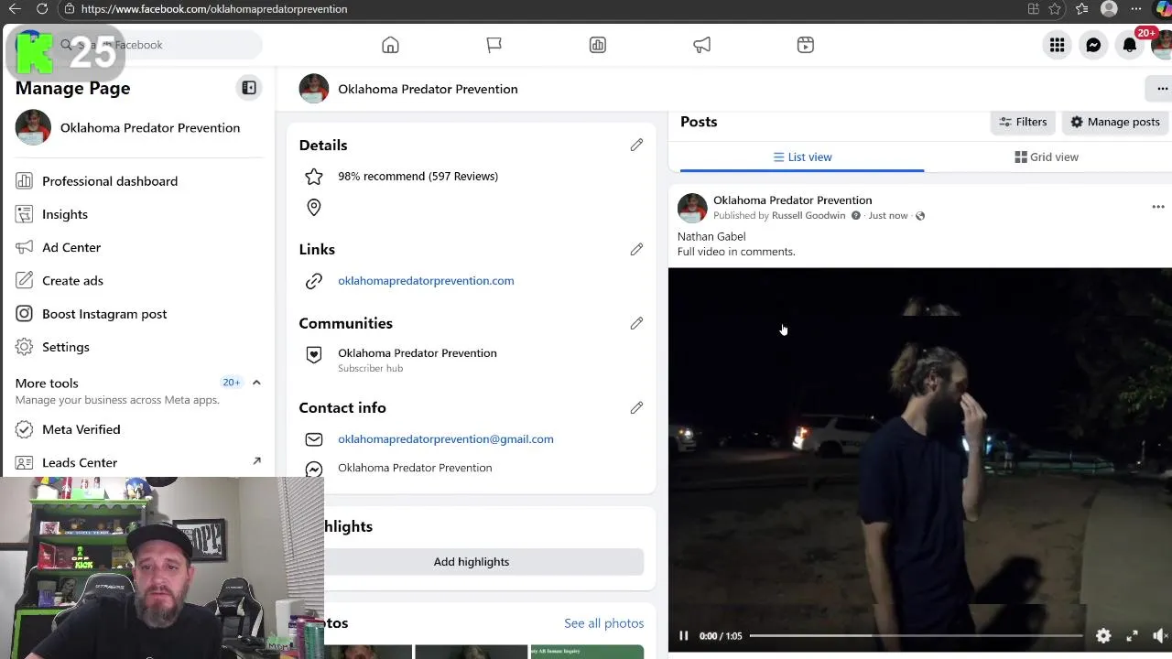Open account profile picture menu
The width and height of the screenshot is (1172, 659).
tap(1162, 45)
